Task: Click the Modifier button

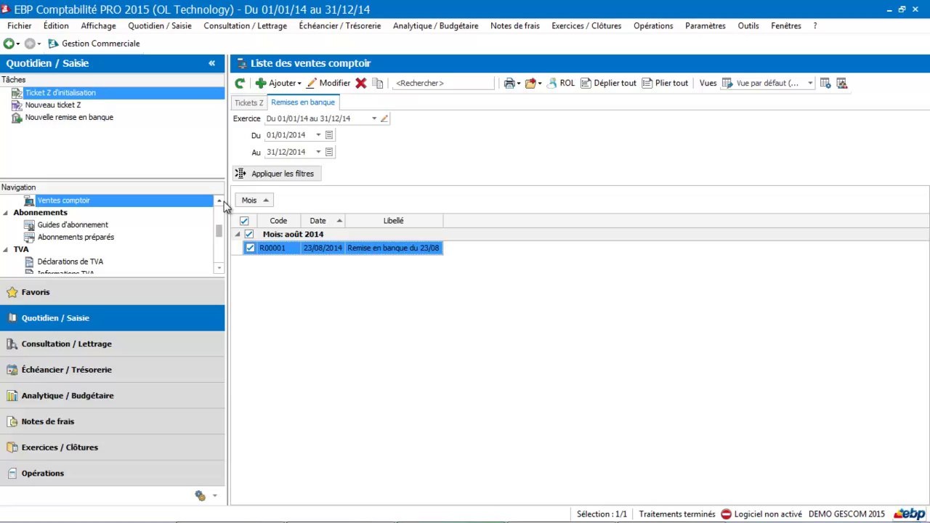Action: pos(328,84)
